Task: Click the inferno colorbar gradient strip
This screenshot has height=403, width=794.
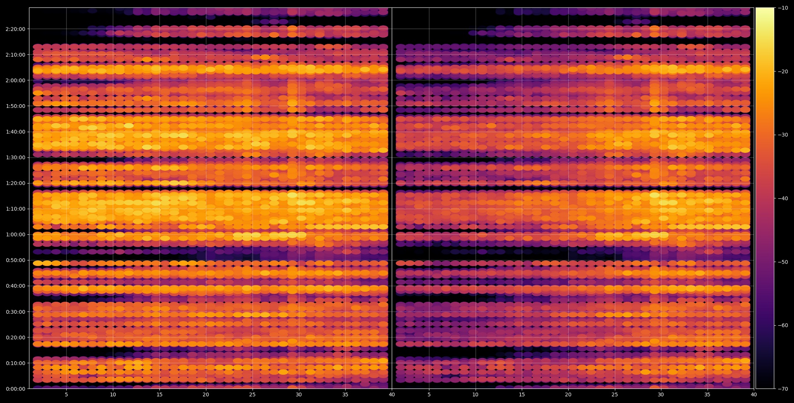Action: [765, 198]
